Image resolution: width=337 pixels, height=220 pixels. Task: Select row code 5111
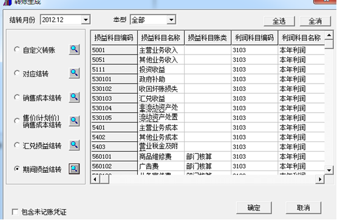click(114, 69)
